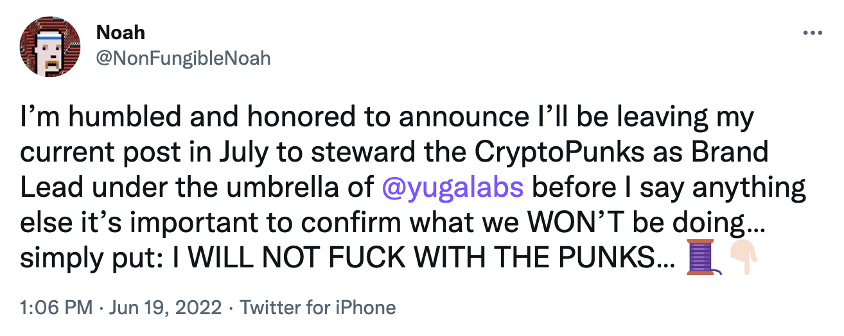
Task: Follow the @yugalabs mention link
Action: (x=453, y=187)
